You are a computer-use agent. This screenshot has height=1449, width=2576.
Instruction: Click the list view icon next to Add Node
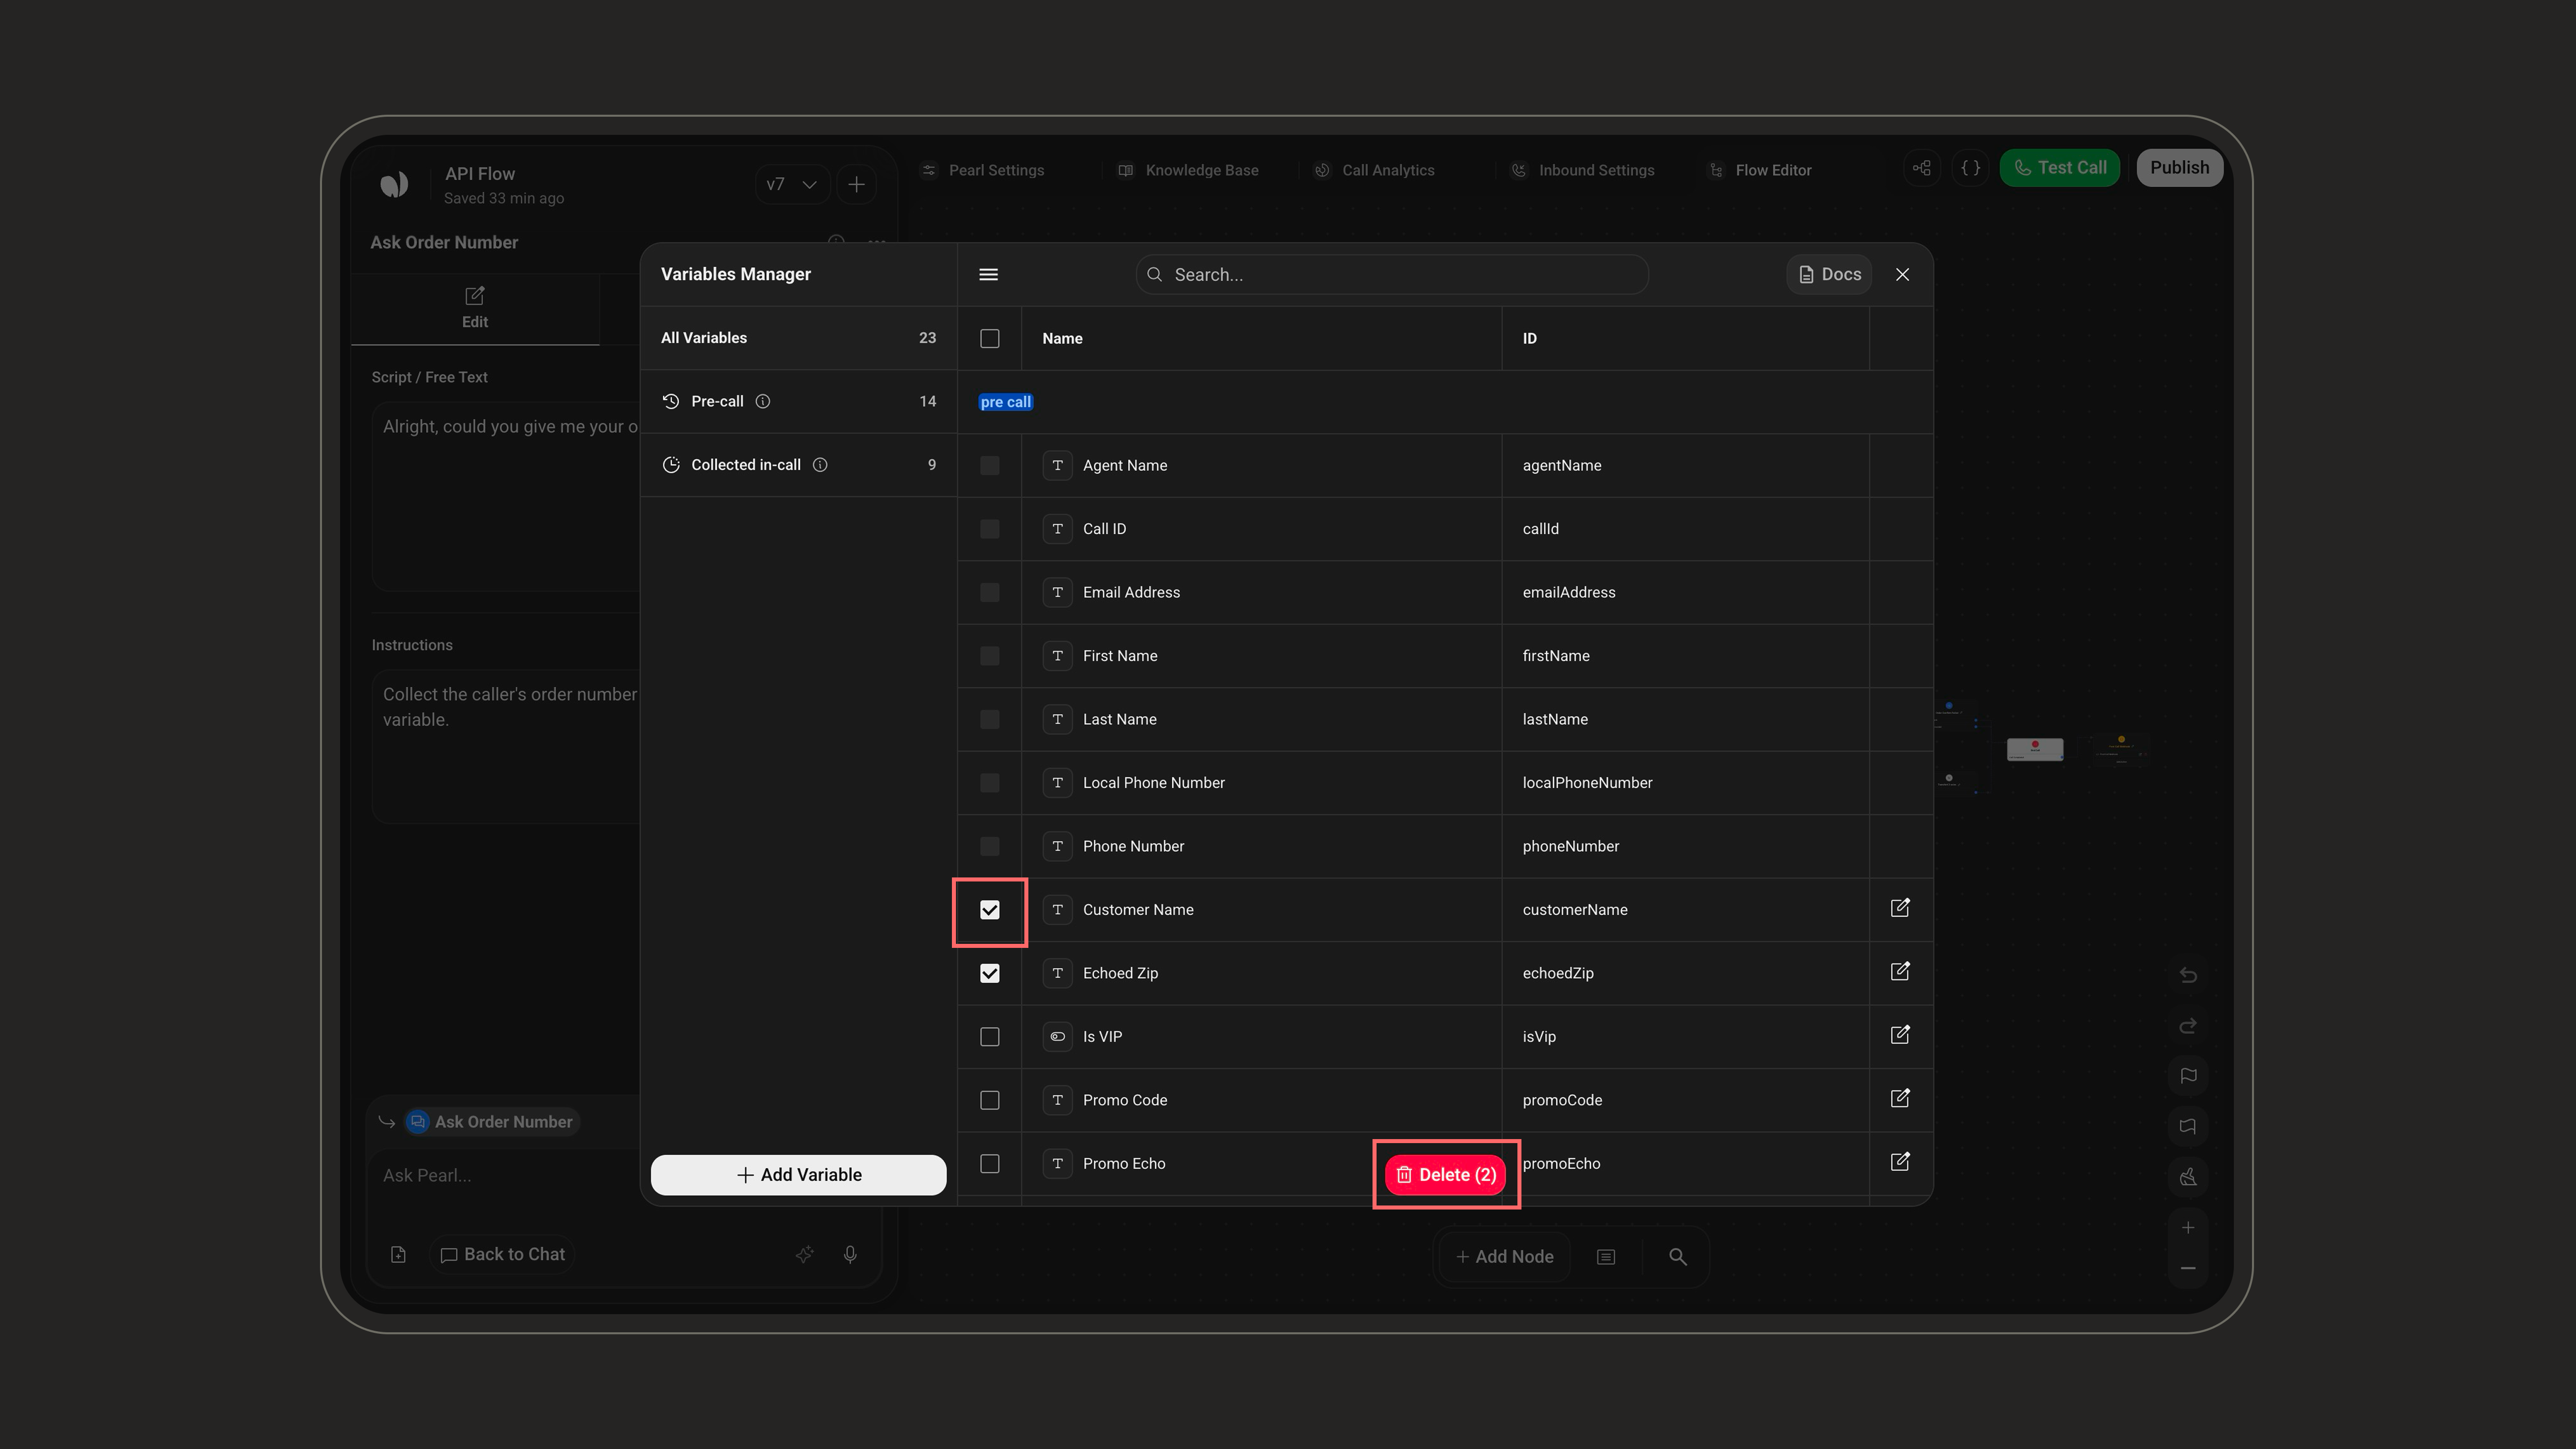point(1606,1257)
